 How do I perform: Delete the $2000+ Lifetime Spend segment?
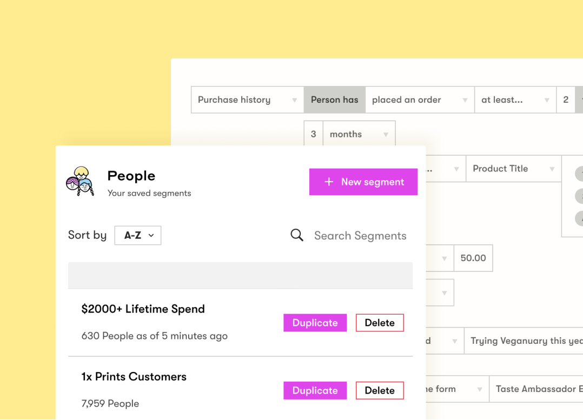[x=380, y=323]
